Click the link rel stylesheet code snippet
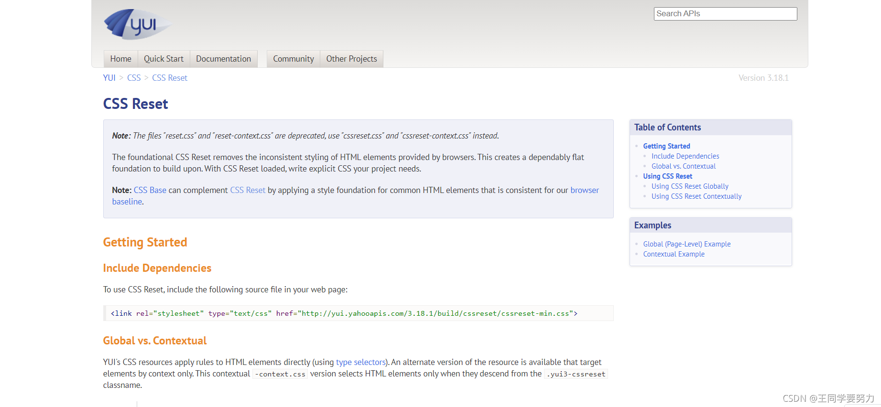881x407 pixels. 359,313
